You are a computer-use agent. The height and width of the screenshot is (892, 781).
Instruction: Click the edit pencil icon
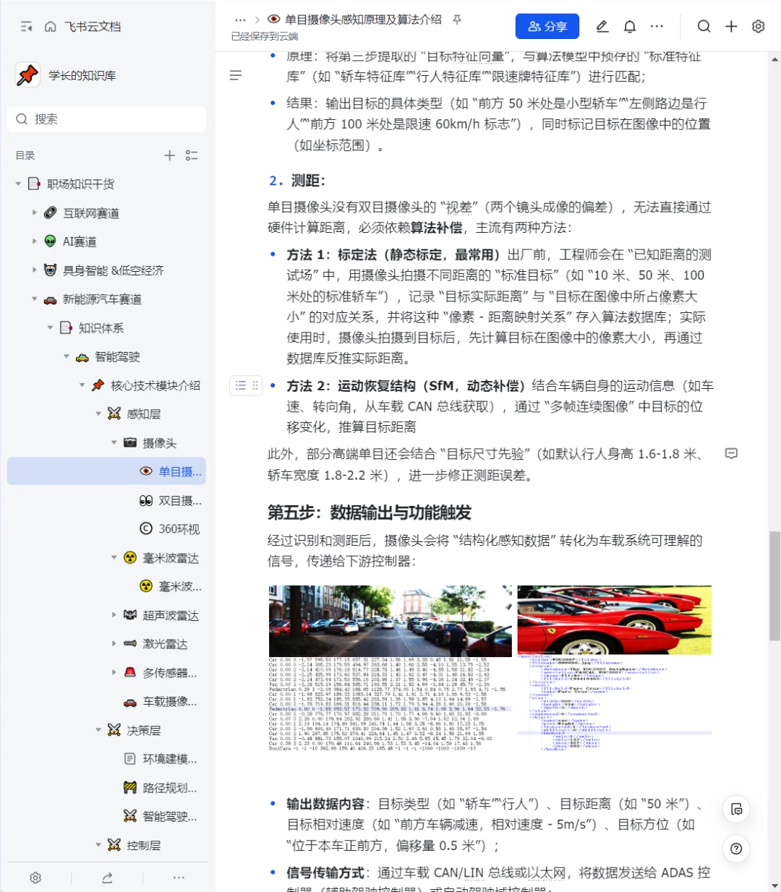[x=602, y=26]
